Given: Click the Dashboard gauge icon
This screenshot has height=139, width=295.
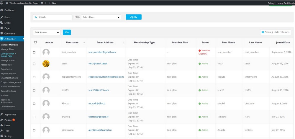Looking at the screenshot, I should pos(2,10).
